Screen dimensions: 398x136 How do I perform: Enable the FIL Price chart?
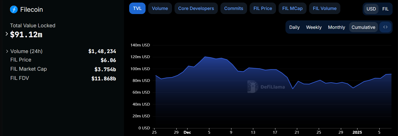coord(263,8)
